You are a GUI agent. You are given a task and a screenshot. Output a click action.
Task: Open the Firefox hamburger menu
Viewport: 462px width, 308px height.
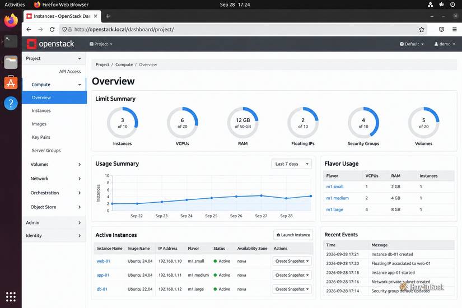coord(455,30)
